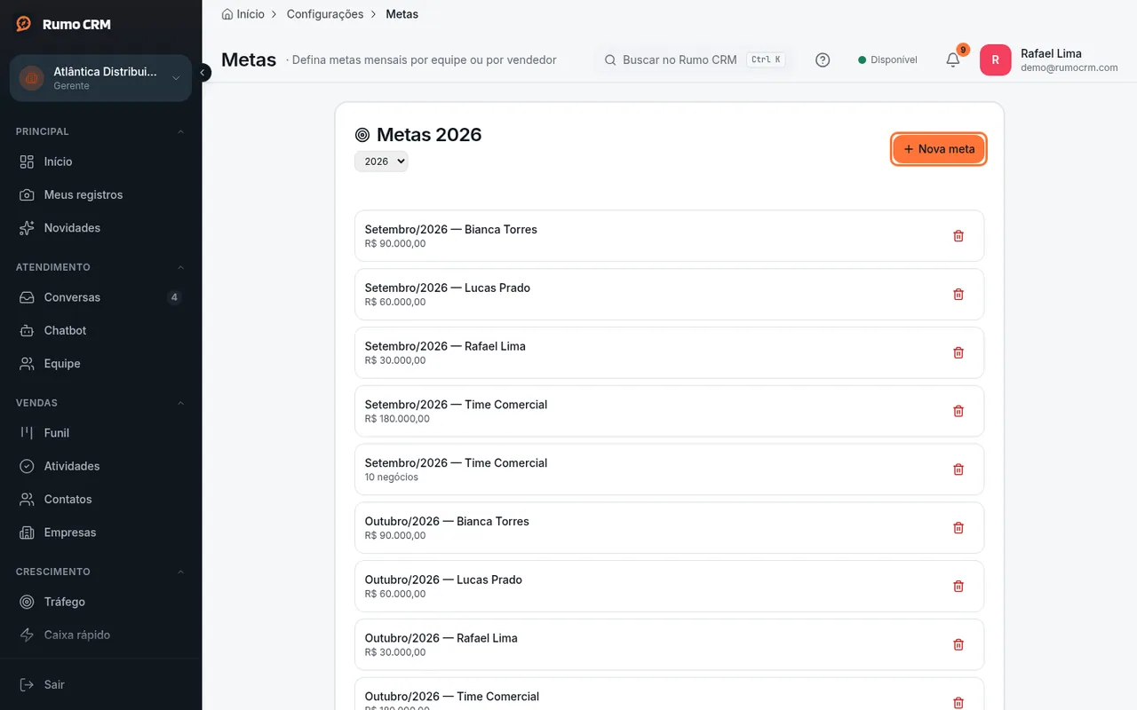The height and width of the screenshot is (710, 1137).
Task: Click the Buscar no Rumo CRM search field
Action: tap(694, 60)
